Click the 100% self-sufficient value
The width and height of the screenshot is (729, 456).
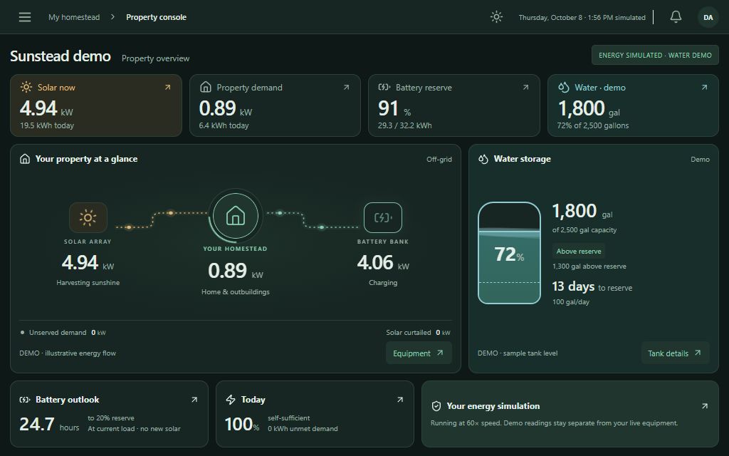click(242, 424)
